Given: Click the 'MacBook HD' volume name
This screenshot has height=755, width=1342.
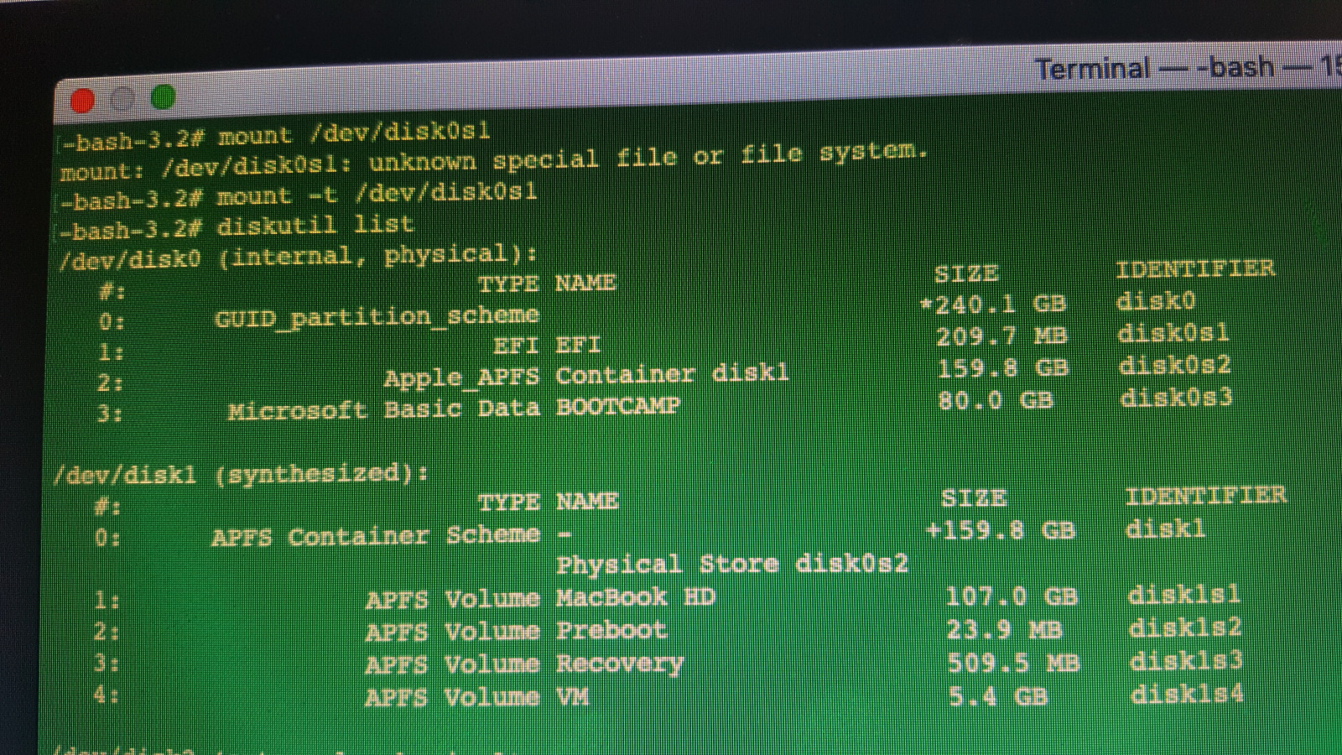Looking at the screenshot, I should click(x=635, y=597).
